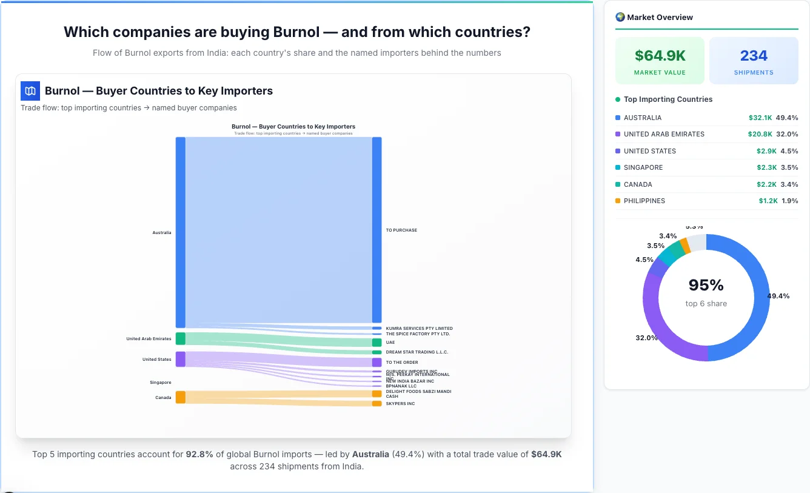The height and width of the screenshot is (493, 810).
Task: Click the $64.9K Market Value card
Action: tap(660, 60)
